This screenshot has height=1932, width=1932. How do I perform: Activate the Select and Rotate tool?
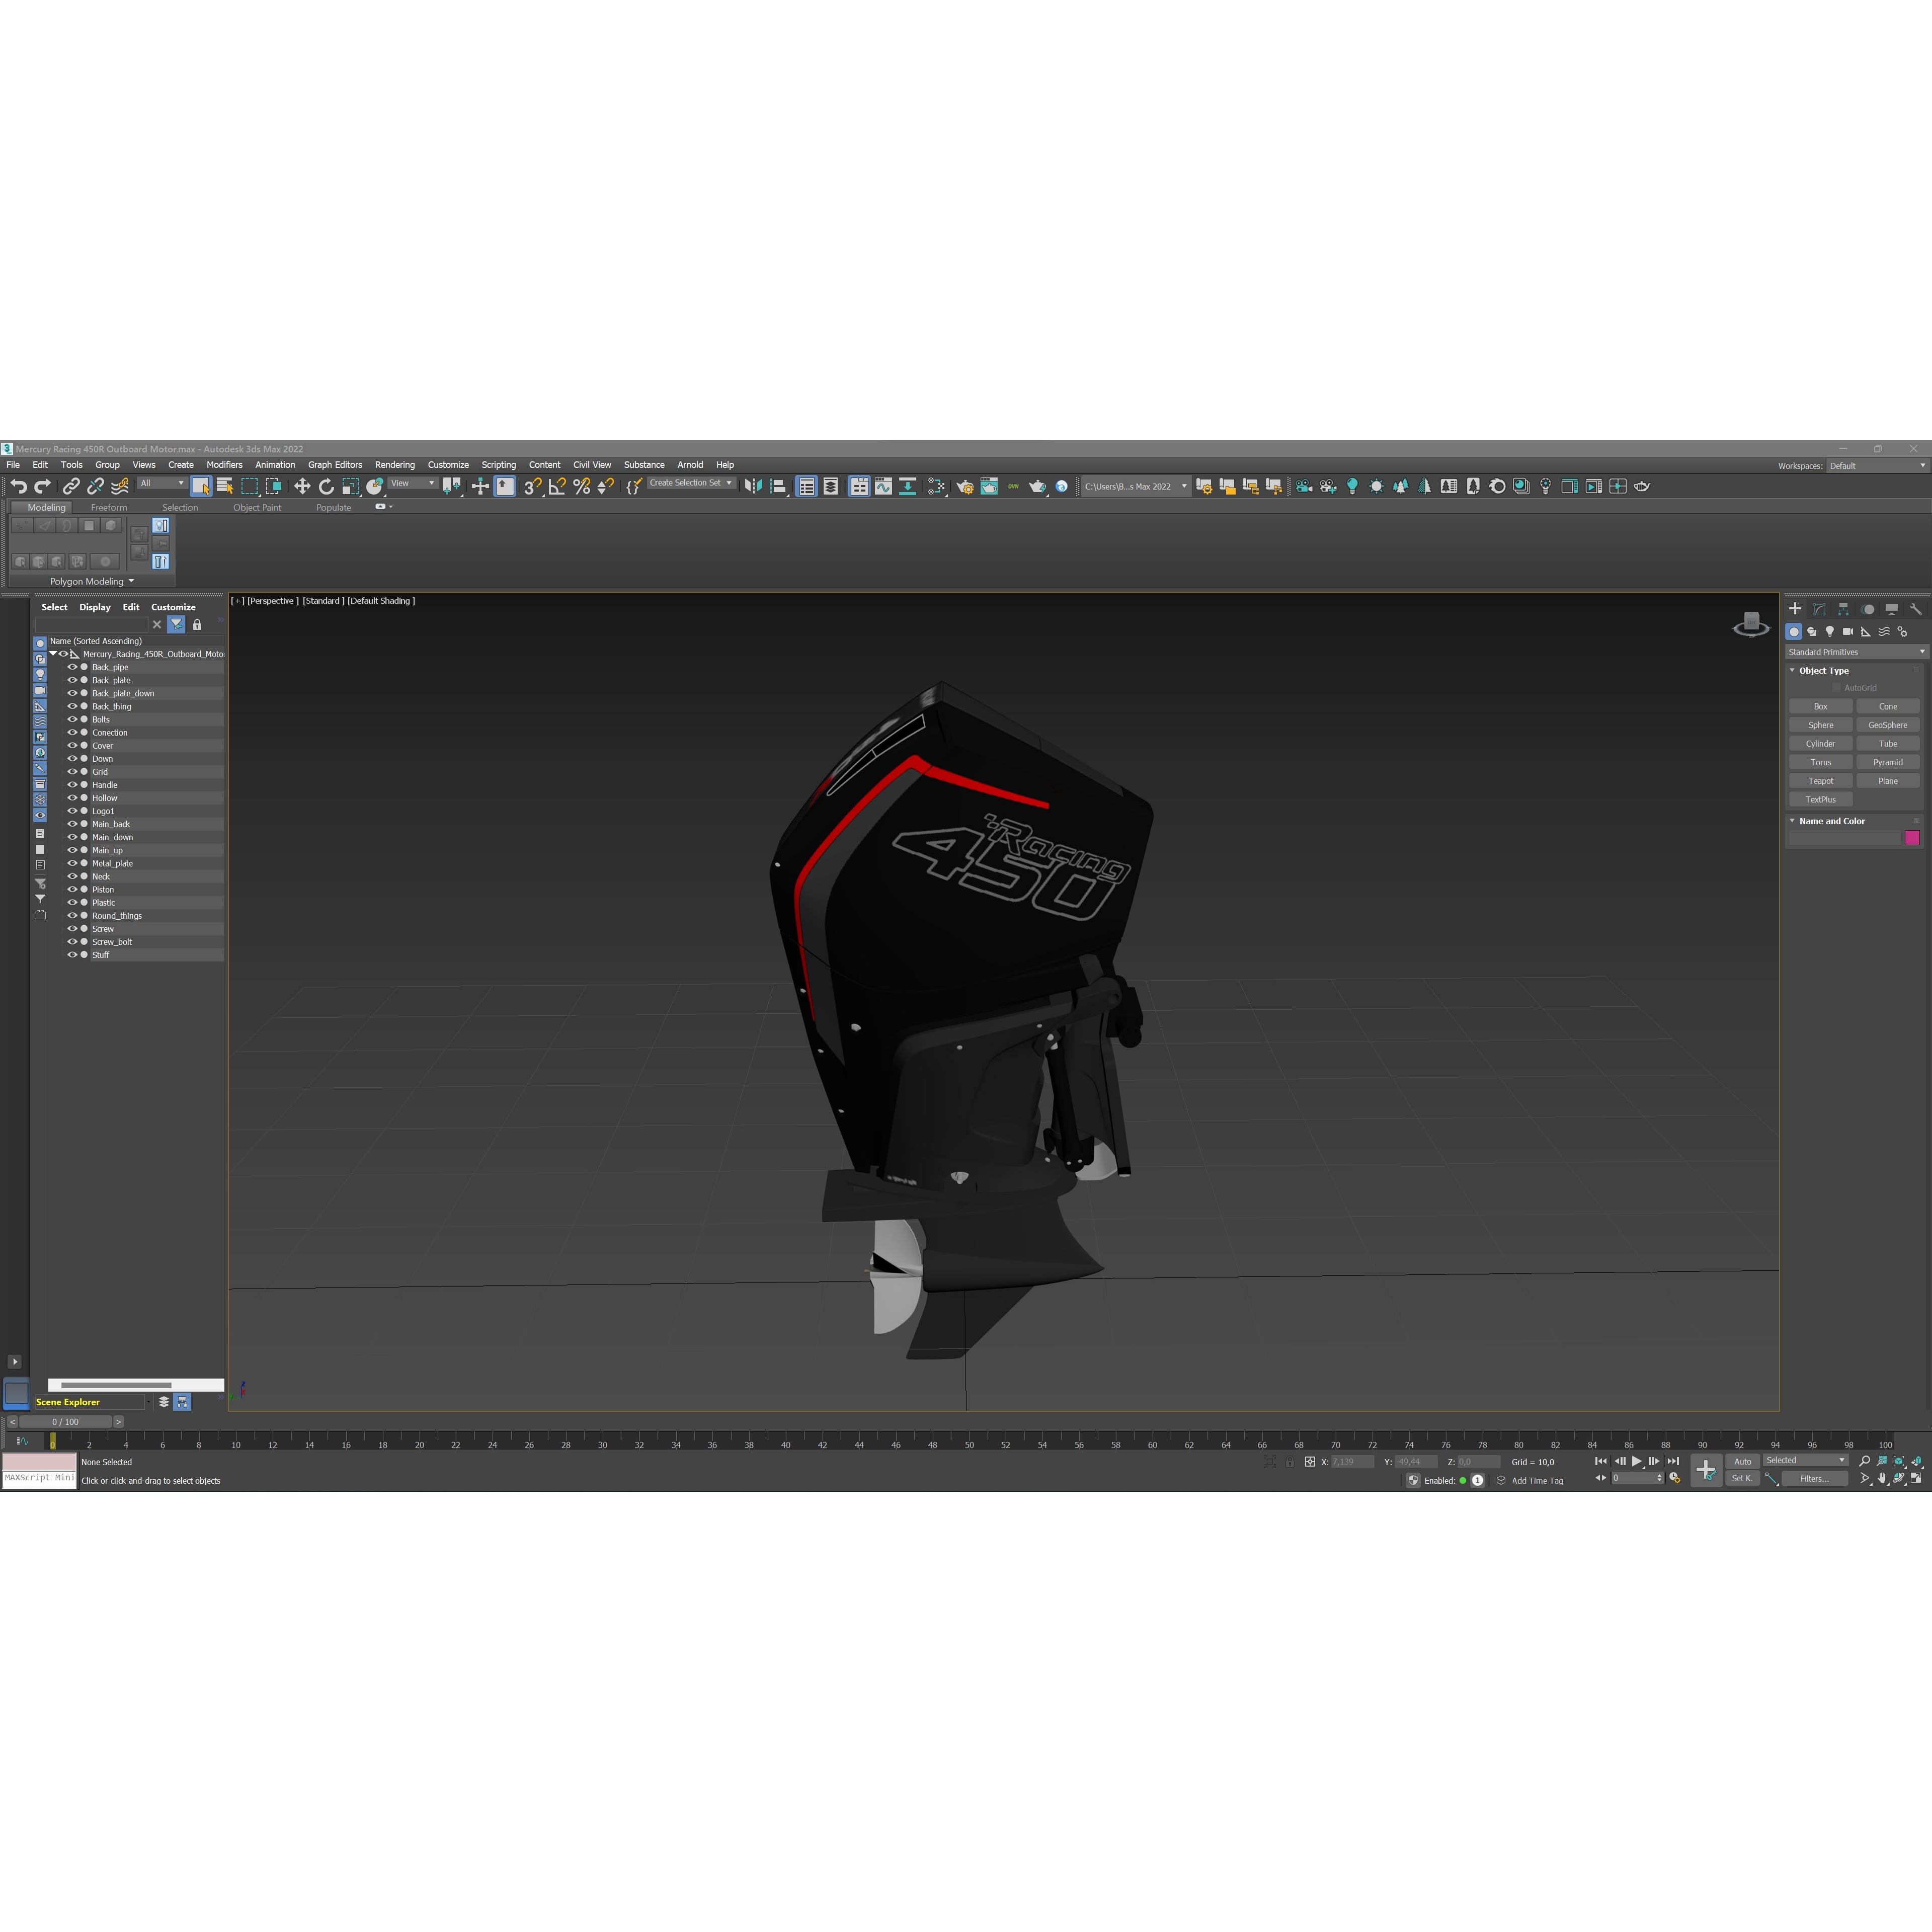[326, 486]
